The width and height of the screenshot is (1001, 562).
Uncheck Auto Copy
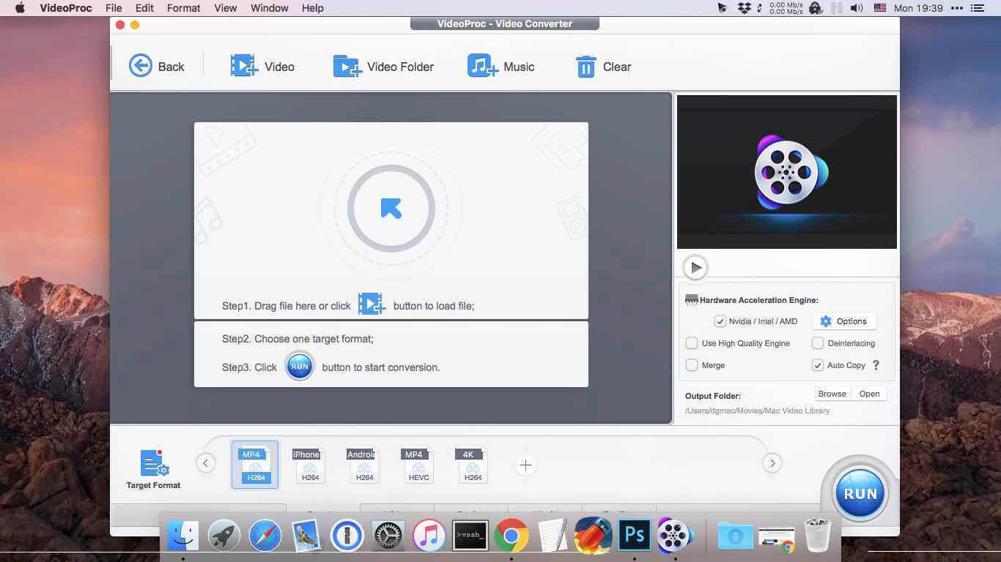818,365
